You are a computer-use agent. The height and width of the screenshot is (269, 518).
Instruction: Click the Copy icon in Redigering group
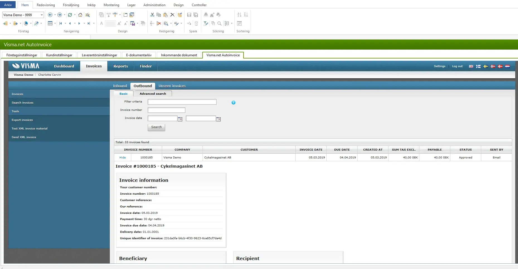click(x=159, y=15)
